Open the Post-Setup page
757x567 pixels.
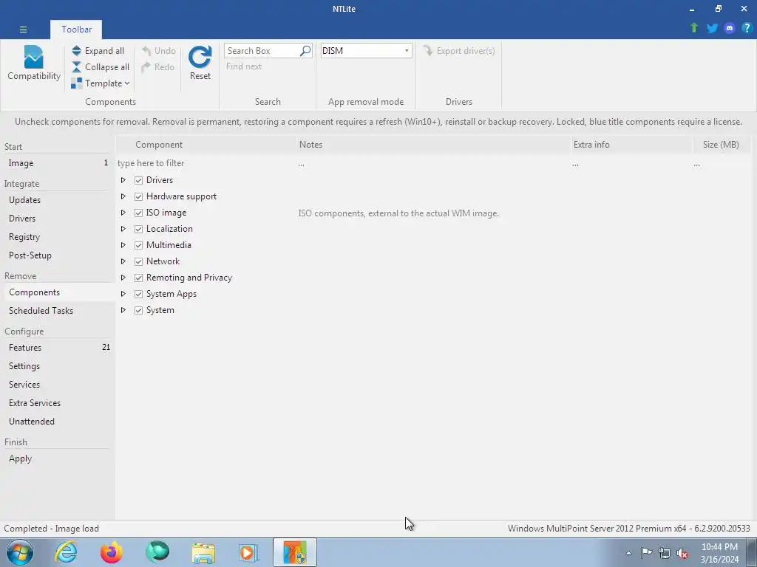tap(57, 255)
